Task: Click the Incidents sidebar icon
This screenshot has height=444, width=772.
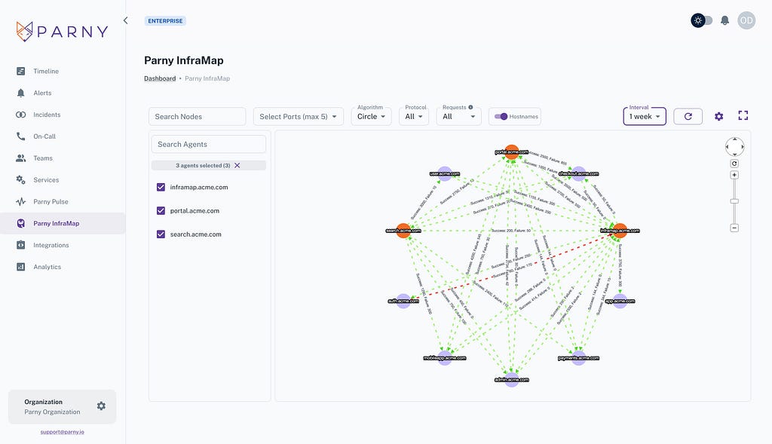Action: (20, 115)
